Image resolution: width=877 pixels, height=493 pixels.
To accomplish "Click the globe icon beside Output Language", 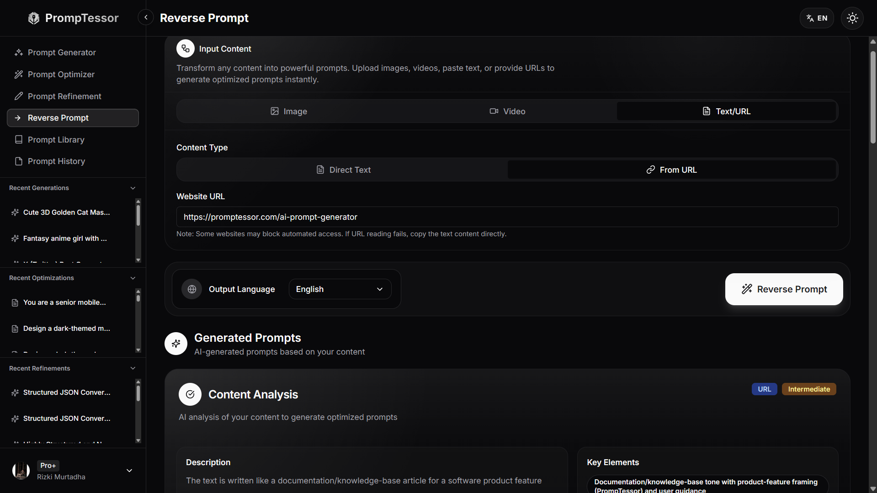I will 192,289.
